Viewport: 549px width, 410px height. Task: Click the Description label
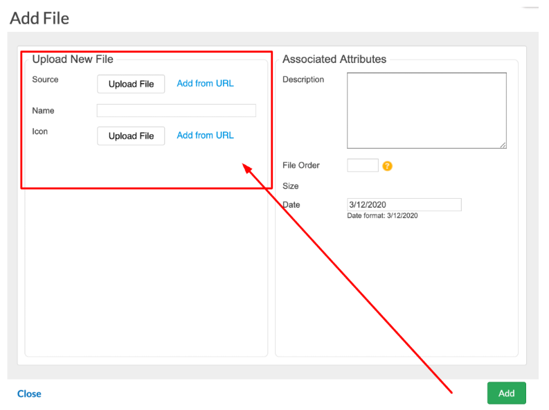pyautogui.click(x=303, y=80)
